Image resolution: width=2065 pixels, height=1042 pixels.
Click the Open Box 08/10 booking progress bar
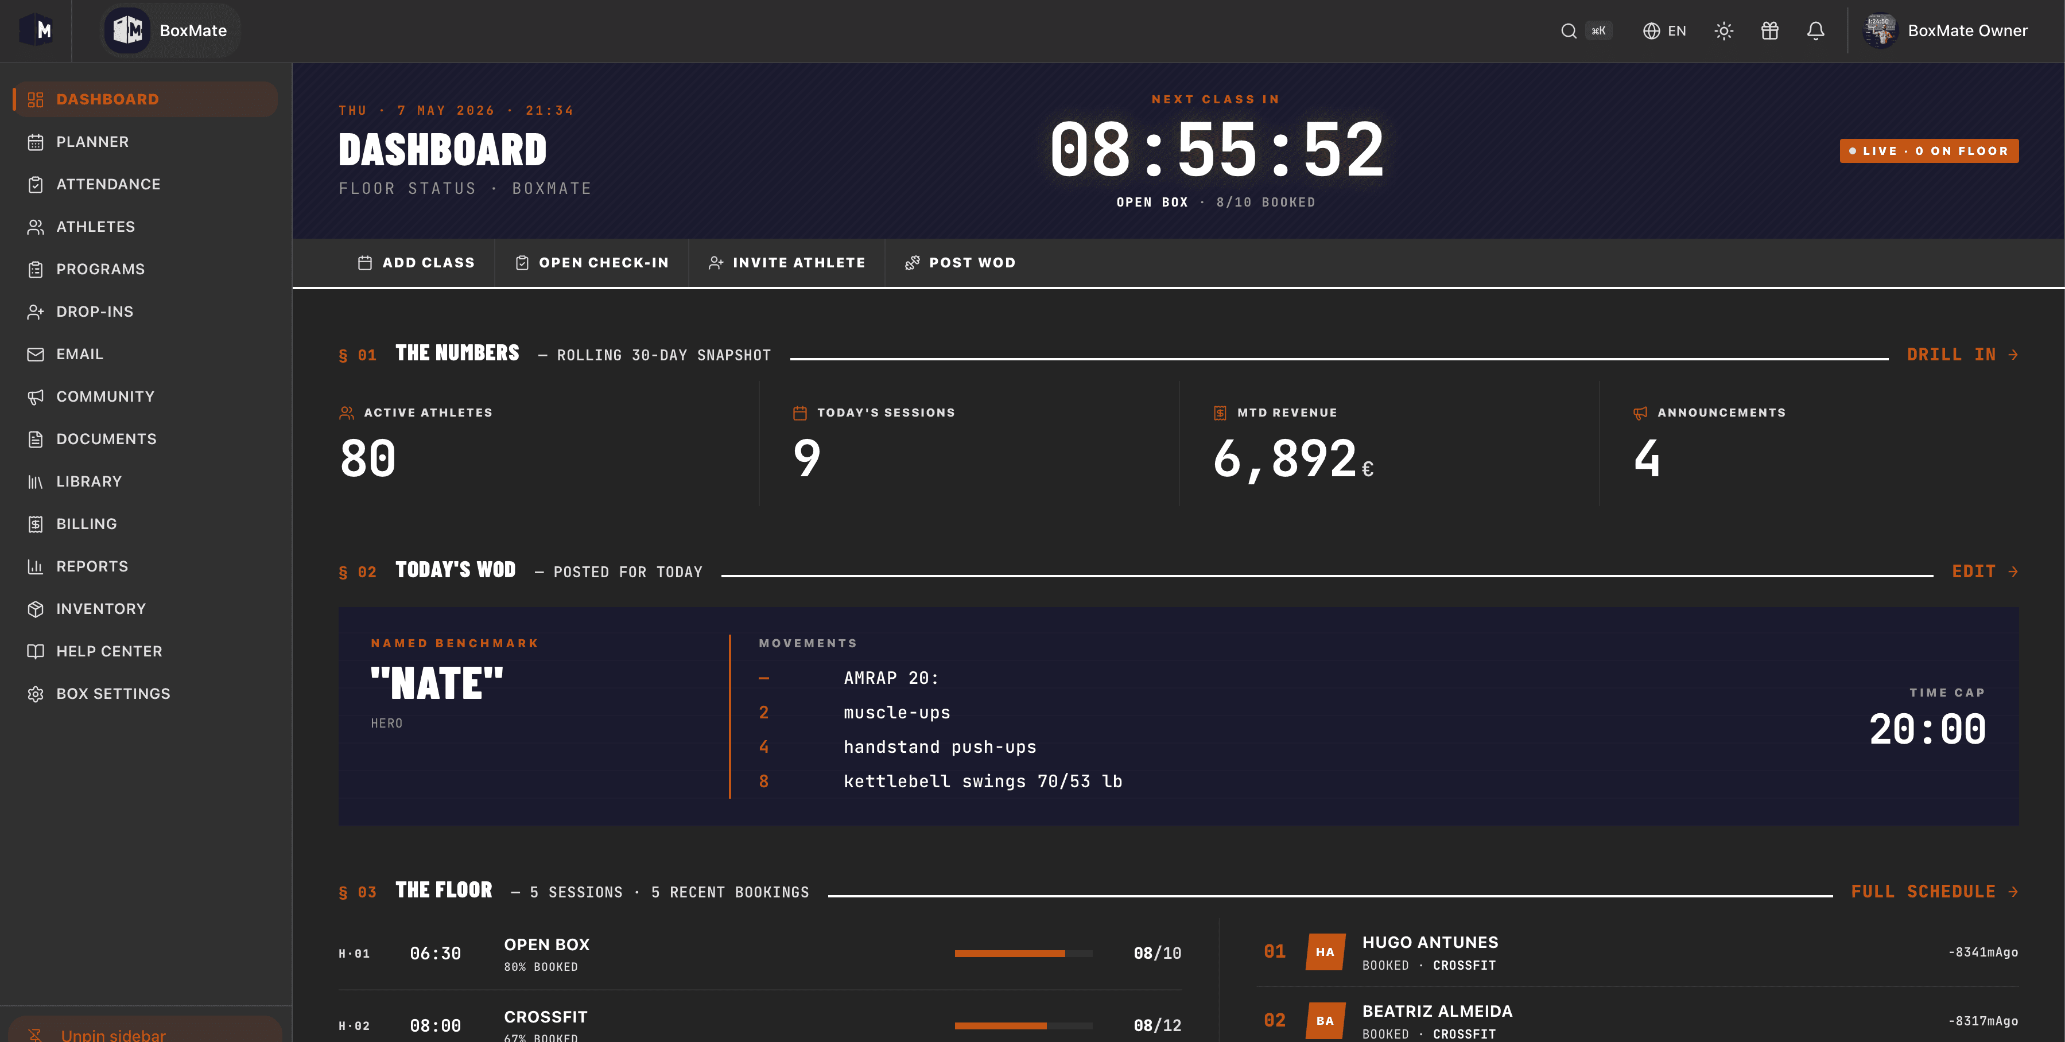click(1023, 954)
